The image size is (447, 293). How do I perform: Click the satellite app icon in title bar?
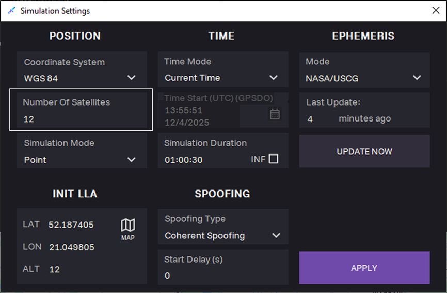pyautogui.click(x=11, y=11)
